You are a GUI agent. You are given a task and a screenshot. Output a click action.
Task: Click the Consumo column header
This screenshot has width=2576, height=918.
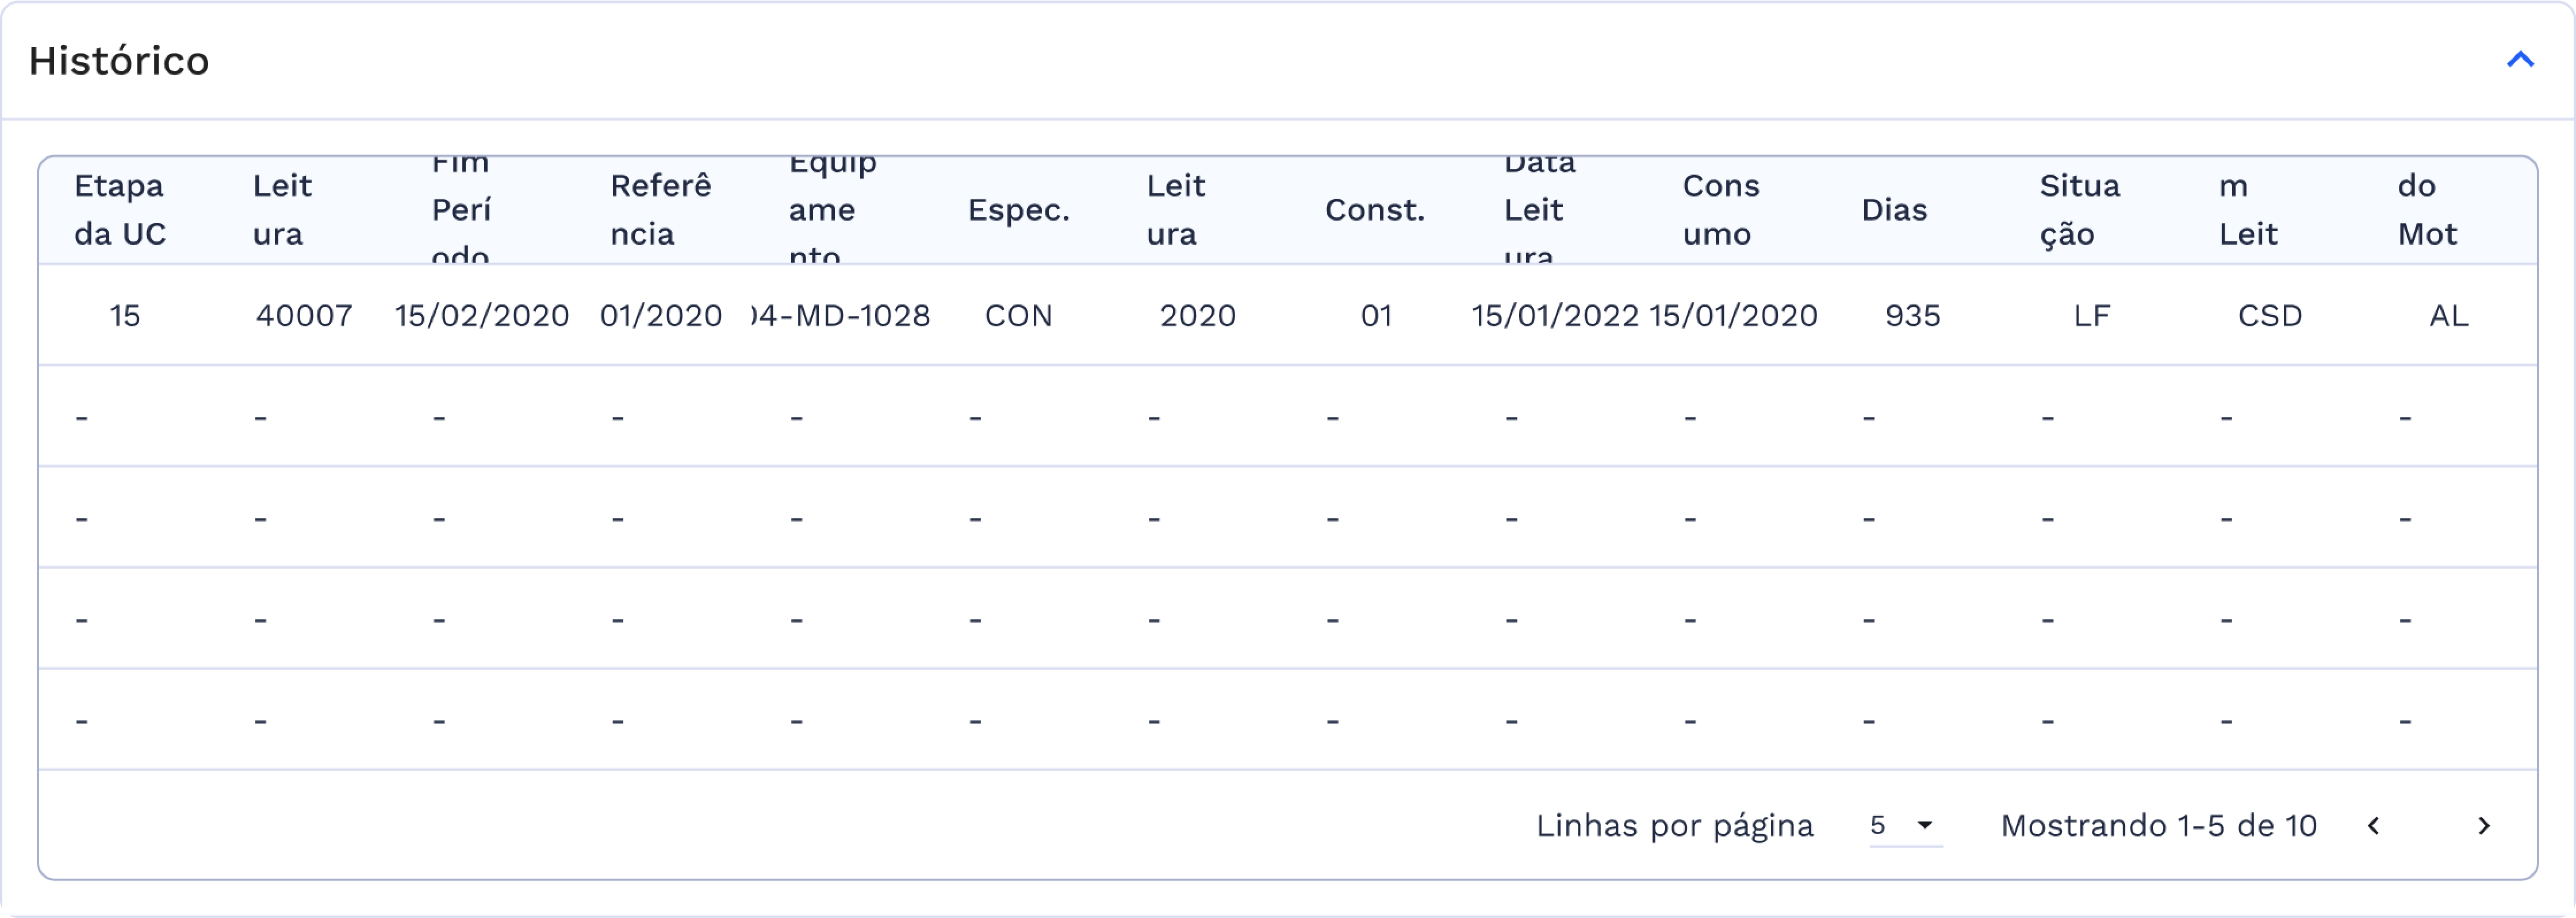tap(1718, 210)
